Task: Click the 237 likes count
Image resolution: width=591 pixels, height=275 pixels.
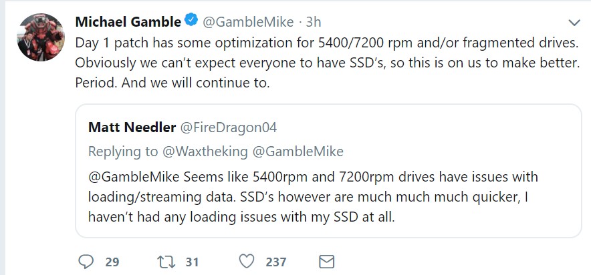Action: [x=275, y=262]
